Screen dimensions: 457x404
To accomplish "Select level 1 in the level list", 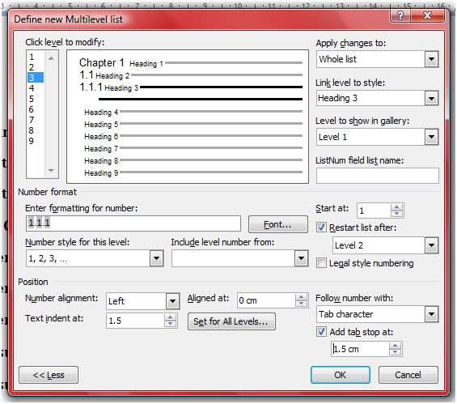I will click(32, 57).
